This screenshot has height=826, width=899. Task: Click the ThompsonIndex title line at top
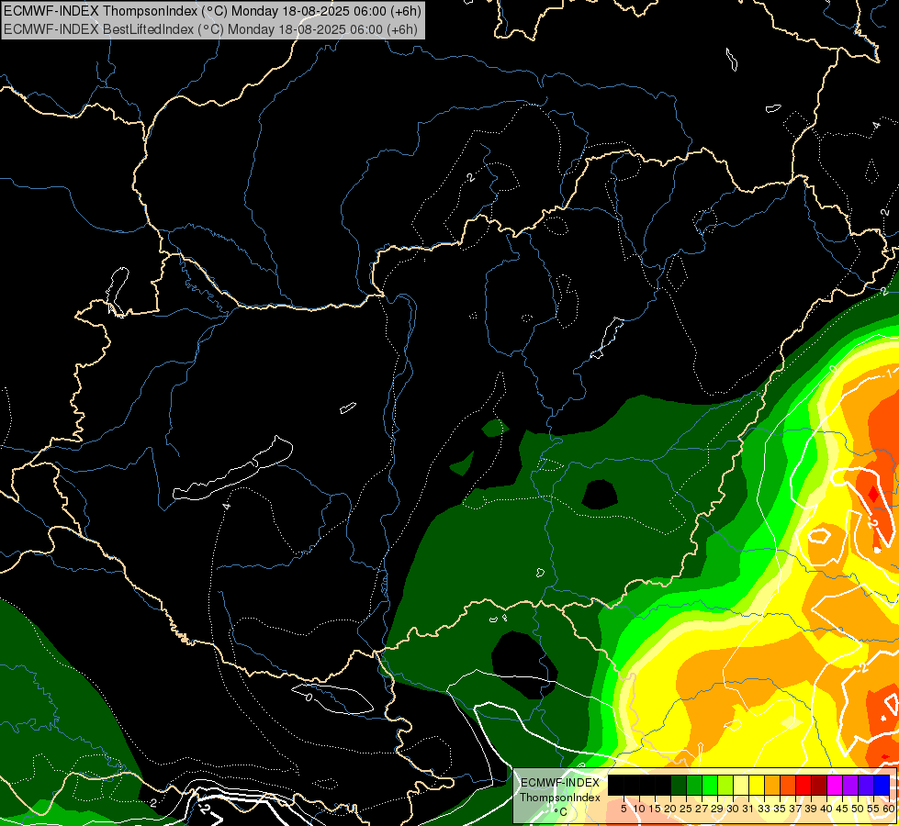click(212, 10)
